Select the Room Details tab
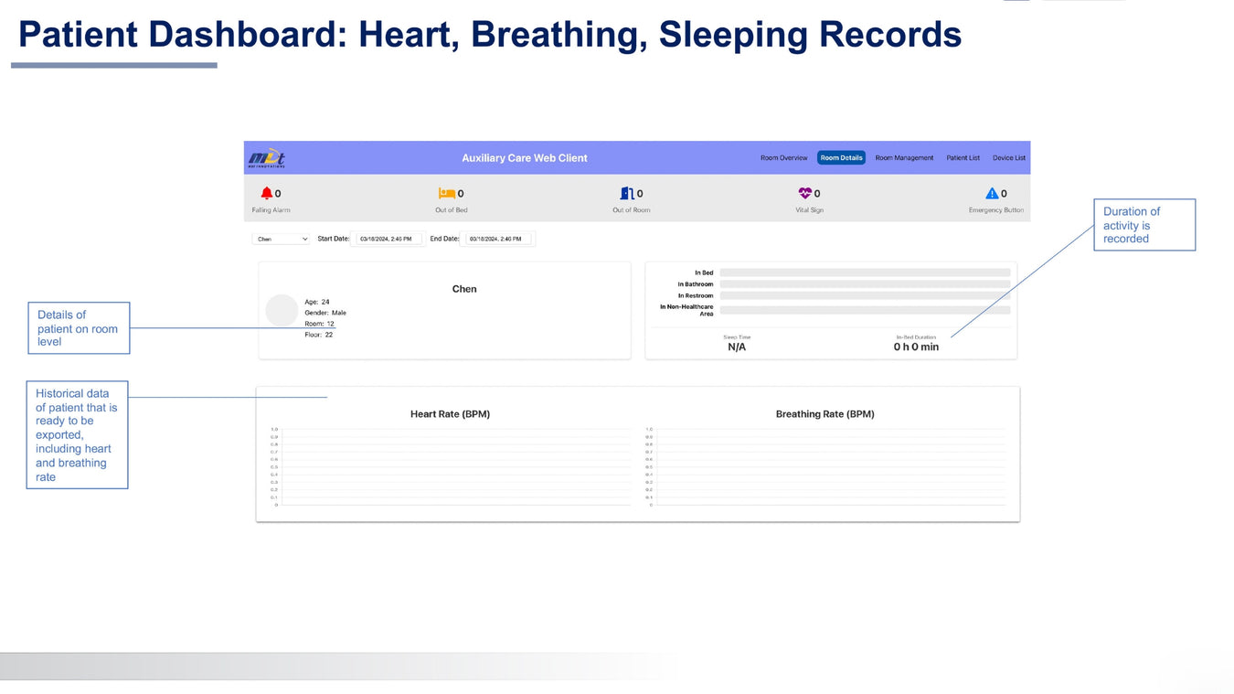The image size is (1234, 694). click(841, 158)
